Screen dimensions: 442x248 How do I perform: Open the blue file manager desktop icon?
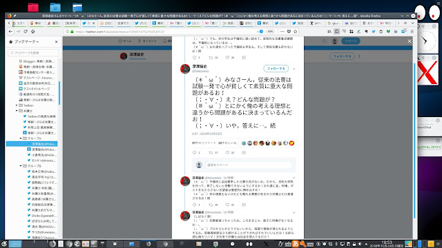tap(77, 8)
